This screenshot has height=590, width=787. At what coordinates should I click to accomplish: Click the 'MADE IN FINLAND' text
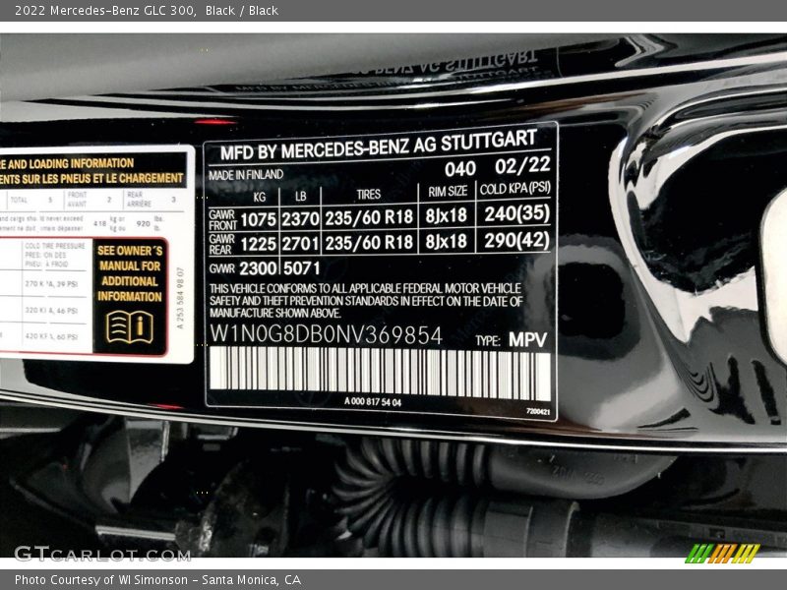click(x=246, y=175)
